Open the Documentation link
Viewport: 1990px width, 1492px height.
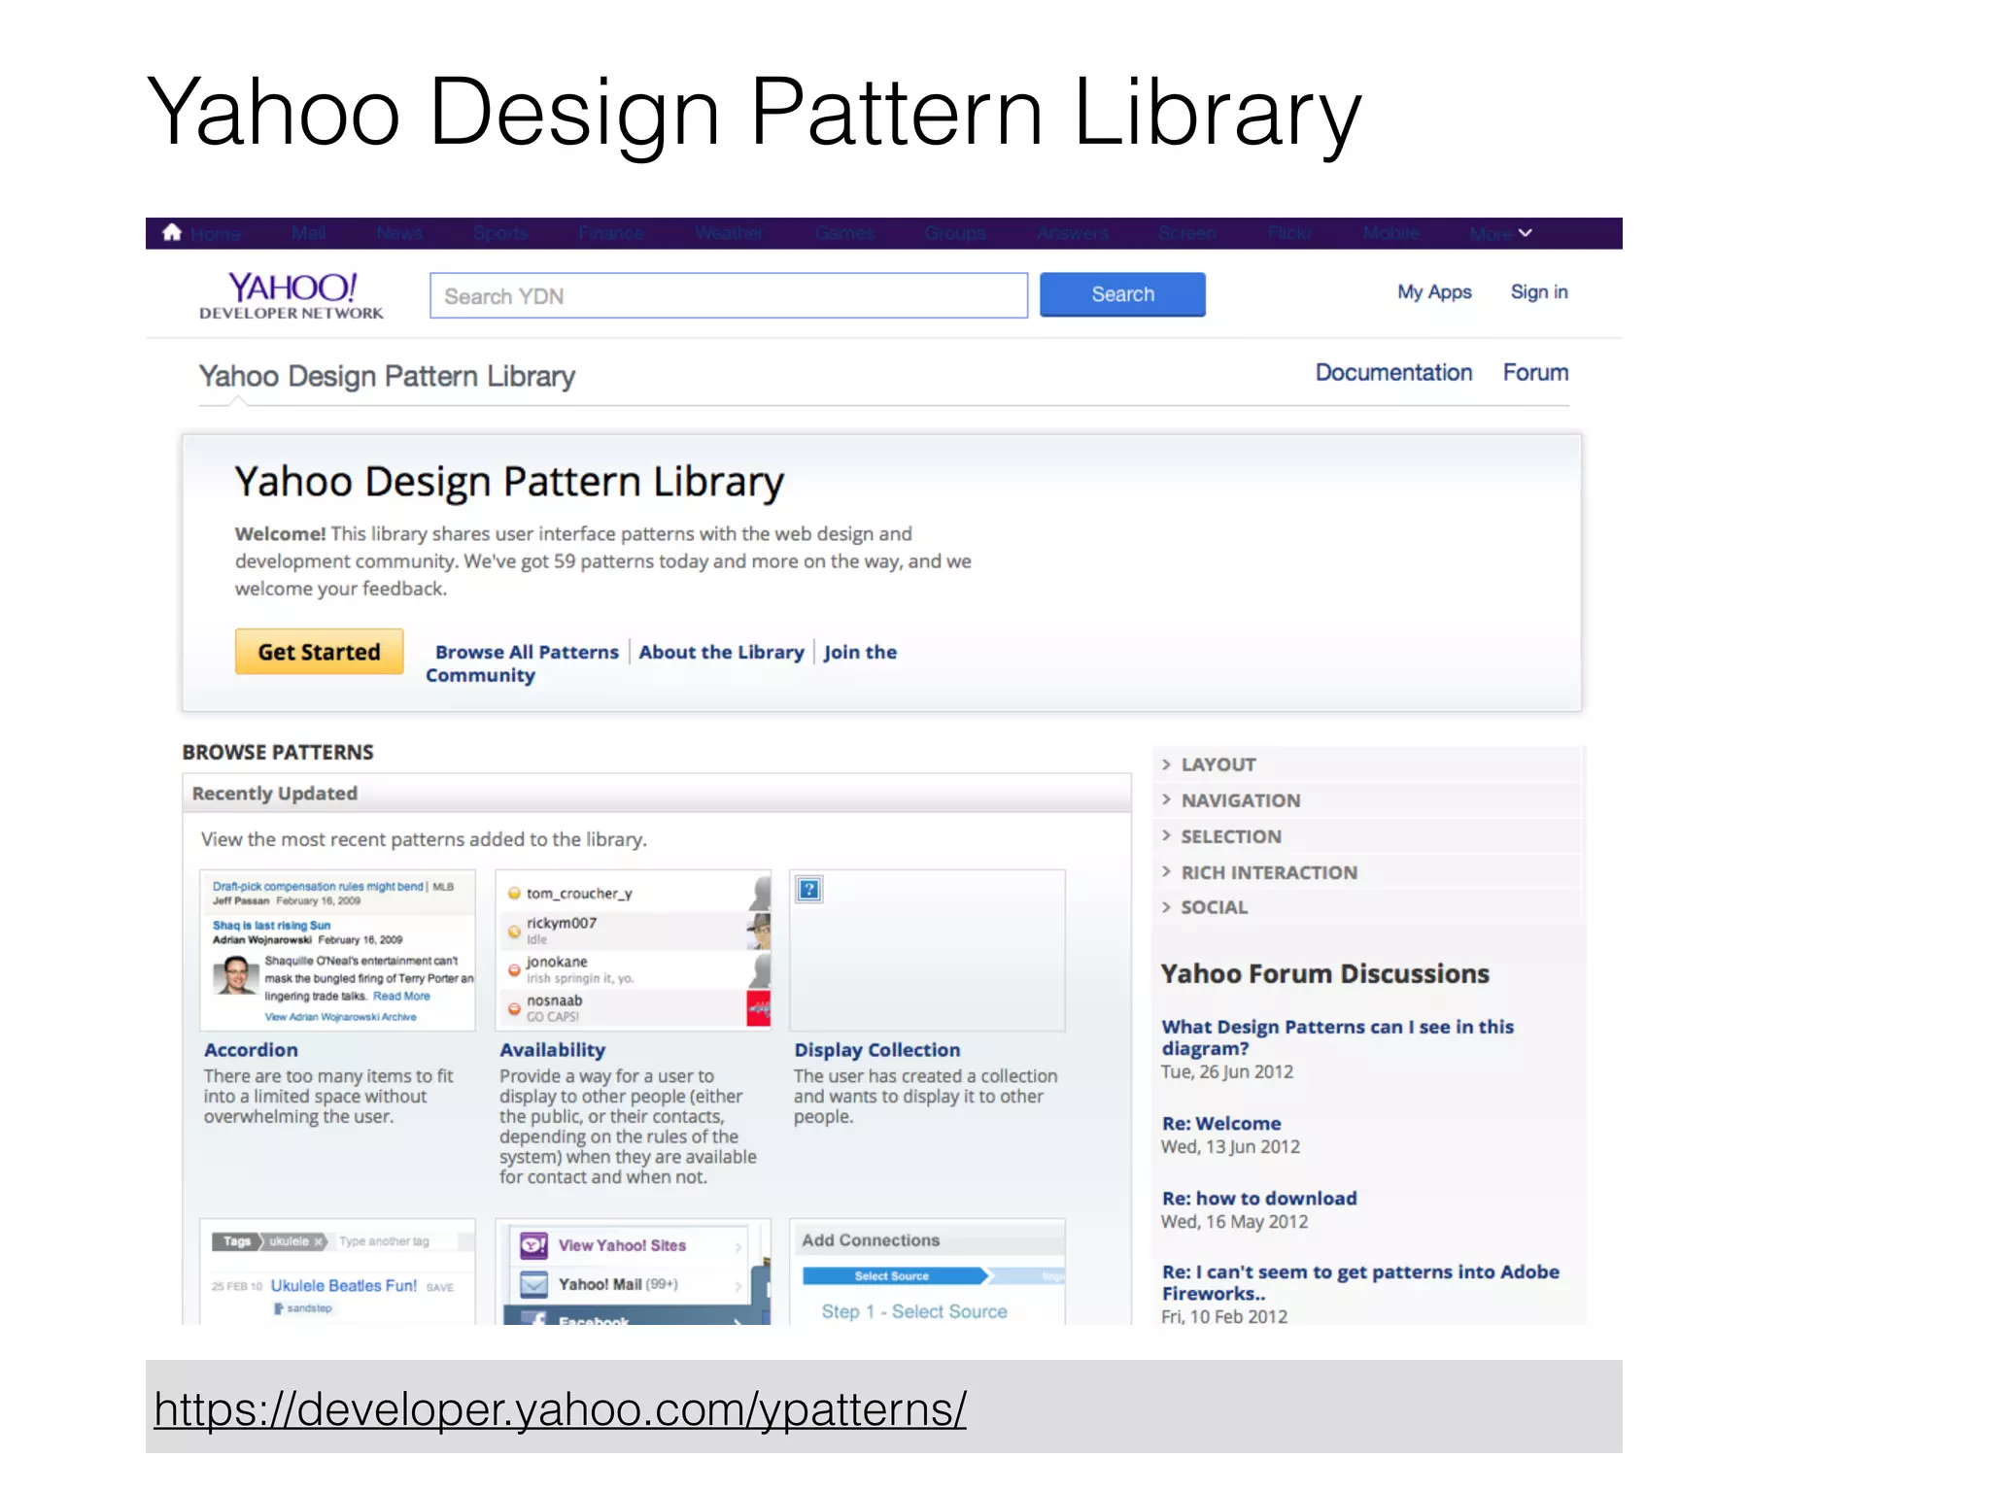(1393, 373)
